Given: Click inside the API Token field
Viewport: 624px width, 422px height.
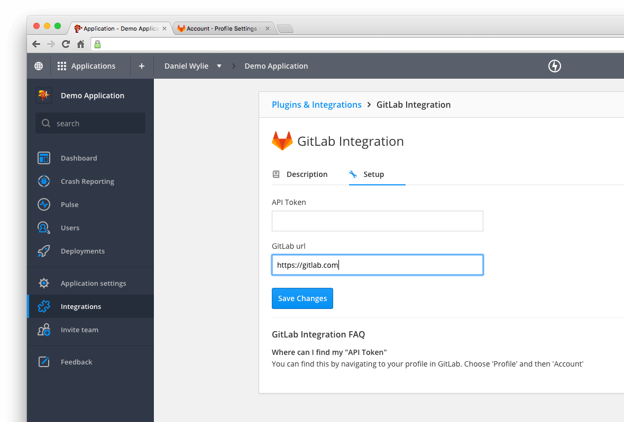Looking at the screenshot, I should tap(377, 221).
